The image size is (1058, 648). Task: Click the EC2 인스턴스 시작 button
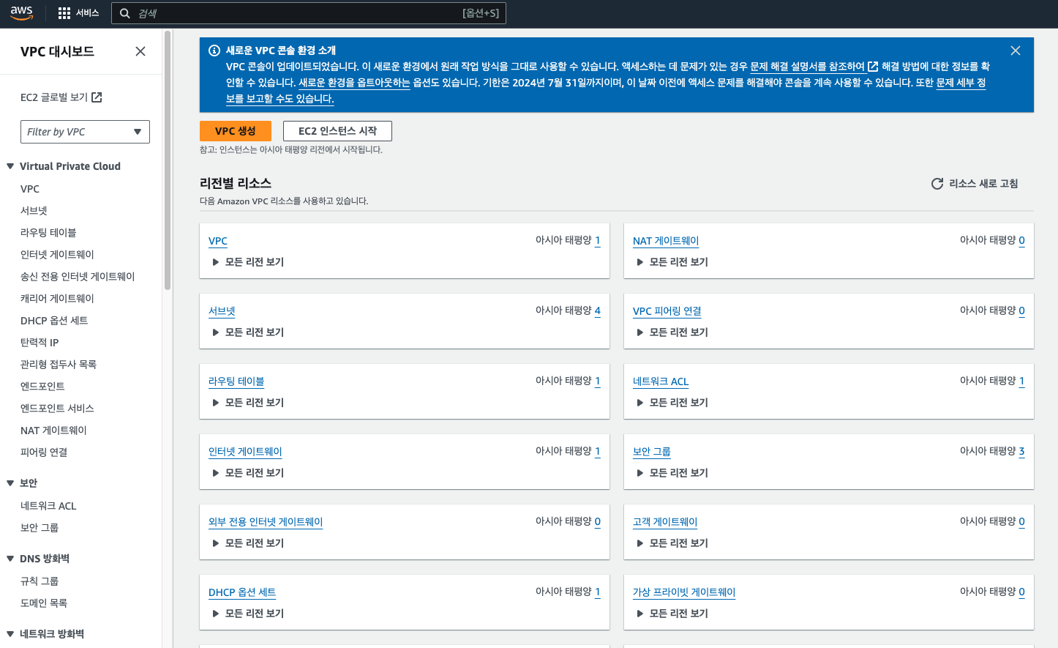(337, 131)
